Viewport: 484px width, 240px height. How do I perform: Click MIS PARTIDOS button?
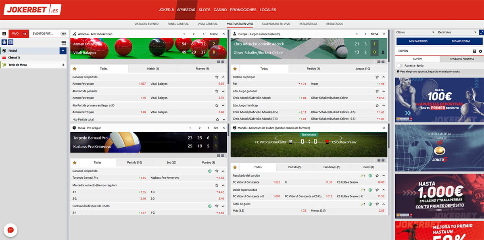click(x=418, y=41)
